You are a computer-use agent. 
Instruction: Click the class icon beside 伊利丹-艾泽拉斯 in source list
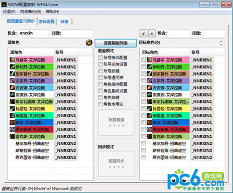coord(12,67)
